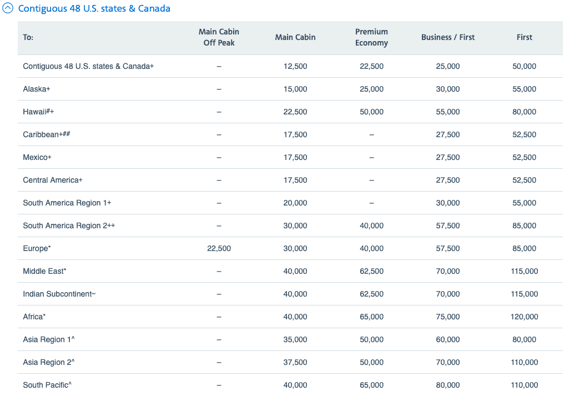Click Europe's Main Cabin Off Peak value 22,500
Screen dimensions: 564x396
(219, 248)
